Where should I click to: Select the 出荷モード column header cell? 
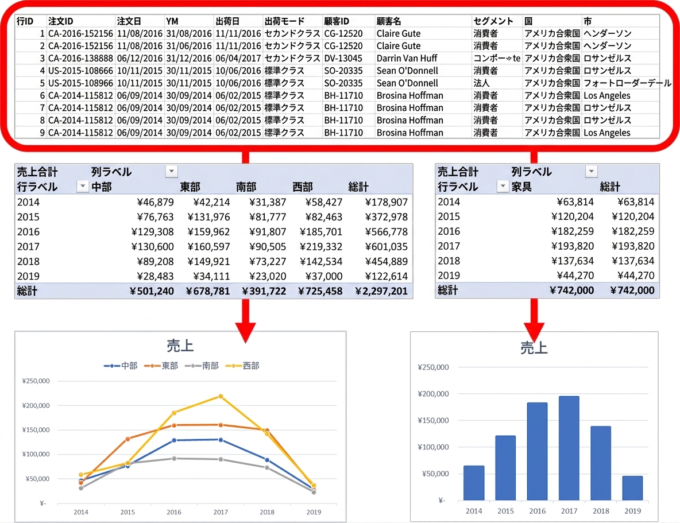[x=293, y=21]
